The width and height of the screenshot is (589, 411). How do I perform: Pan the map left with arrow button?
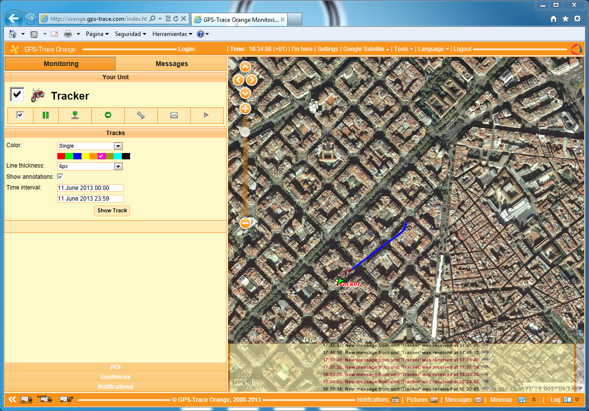tap(238, 80)
